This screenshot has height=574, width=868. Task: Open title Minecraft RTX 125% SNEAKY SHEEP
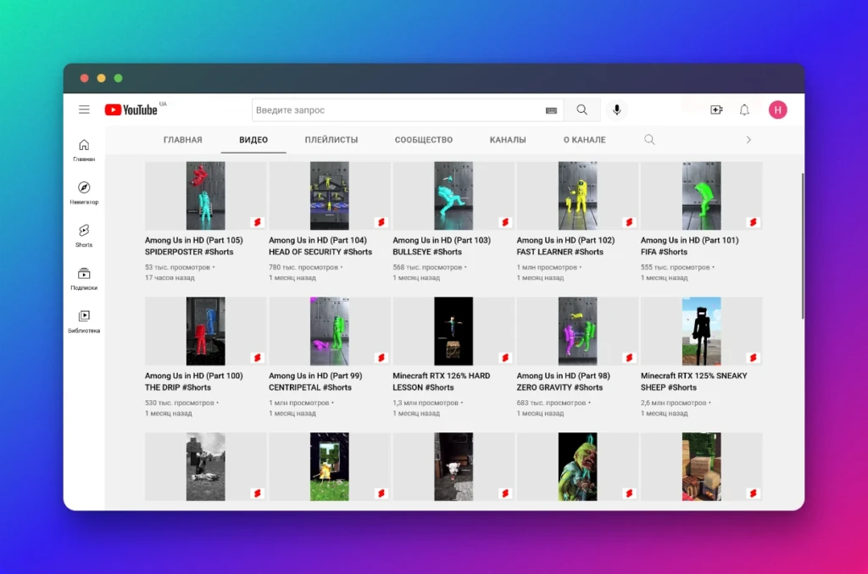click(693, 382)
